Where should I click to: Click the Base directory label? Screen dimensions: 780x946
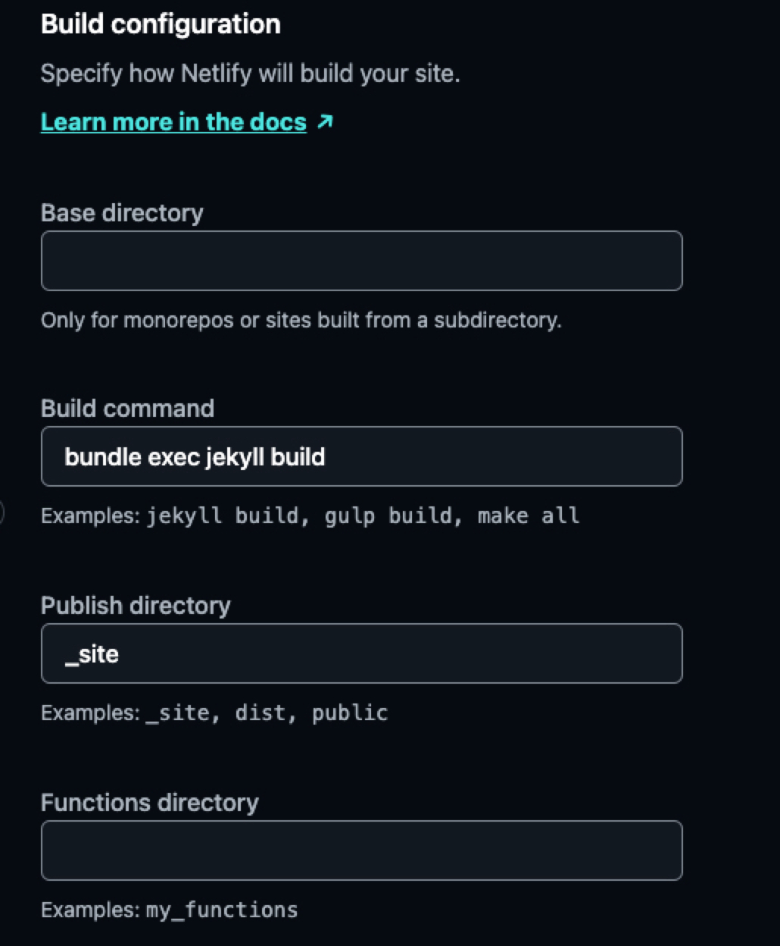[122, 213]
